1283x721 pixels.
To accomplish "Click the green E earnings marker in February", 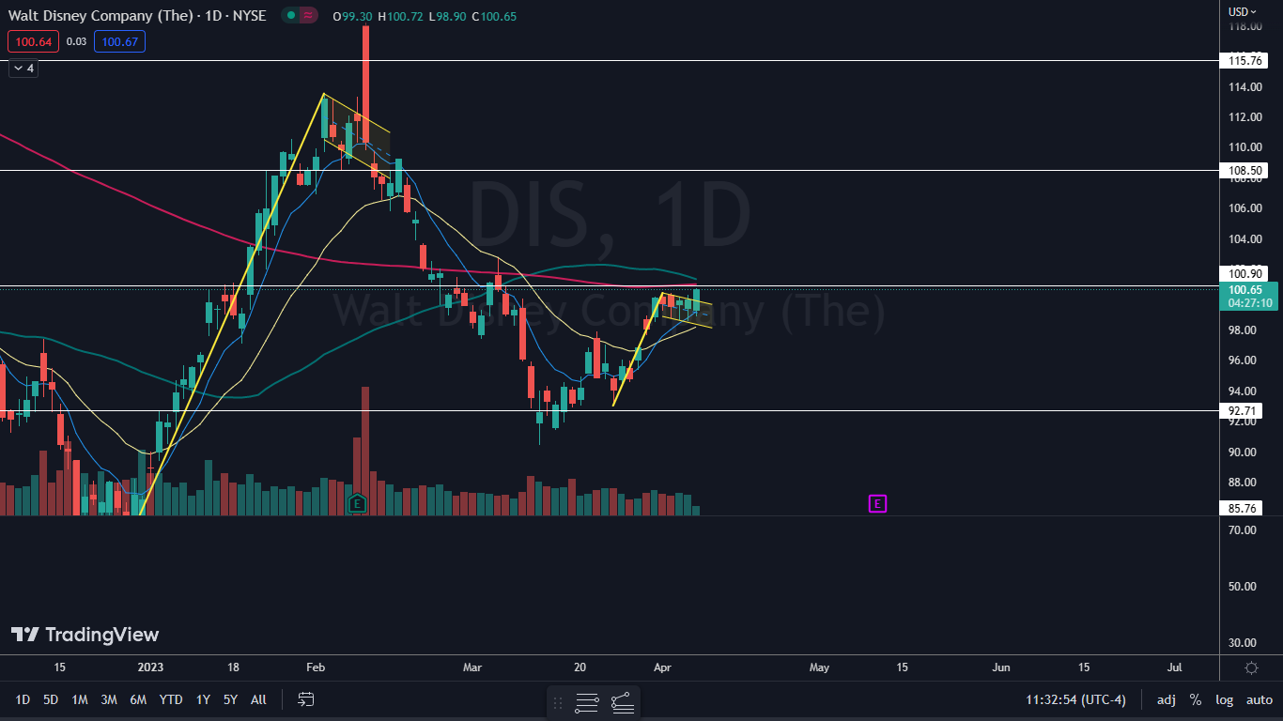I will point(357,504).
